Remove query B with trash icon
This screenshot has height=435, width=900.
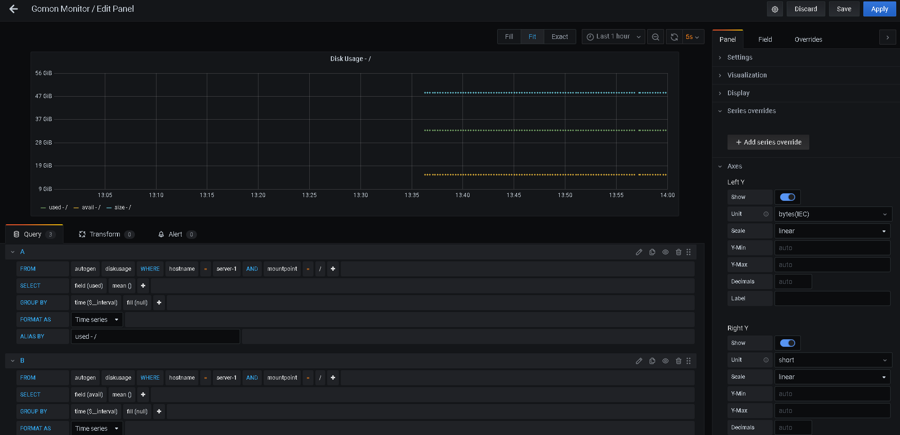click(679, 361)
